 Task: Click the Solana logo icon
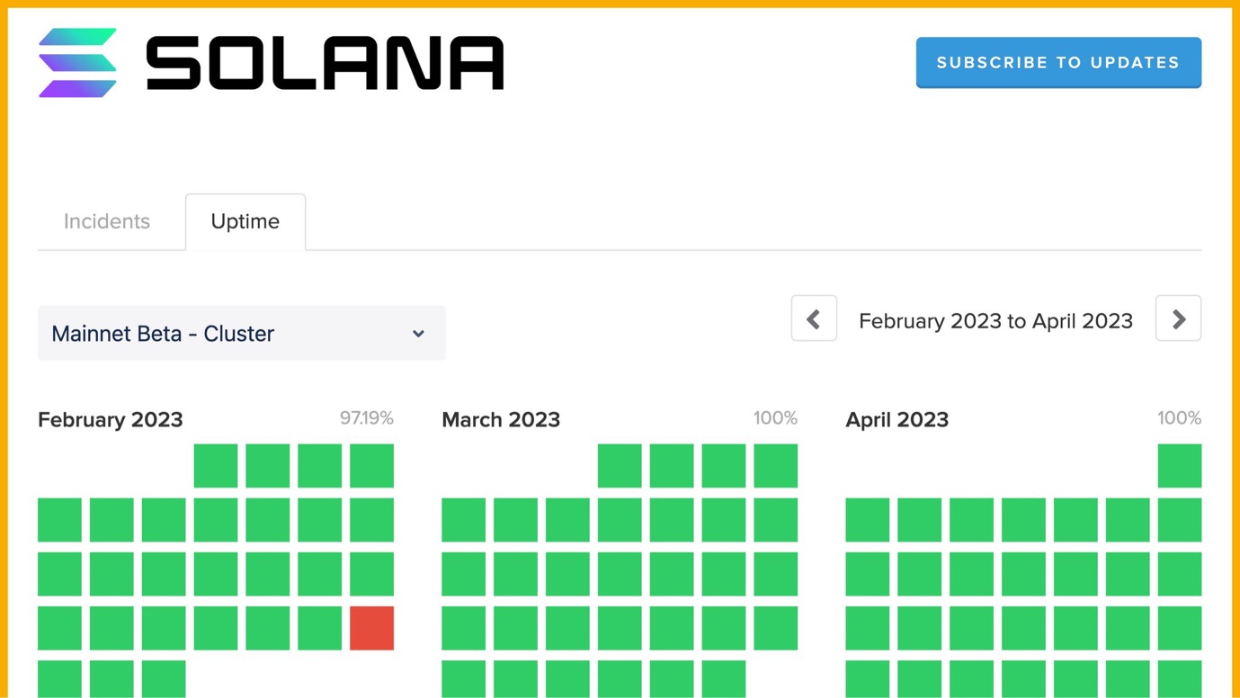tap(77, 63)
